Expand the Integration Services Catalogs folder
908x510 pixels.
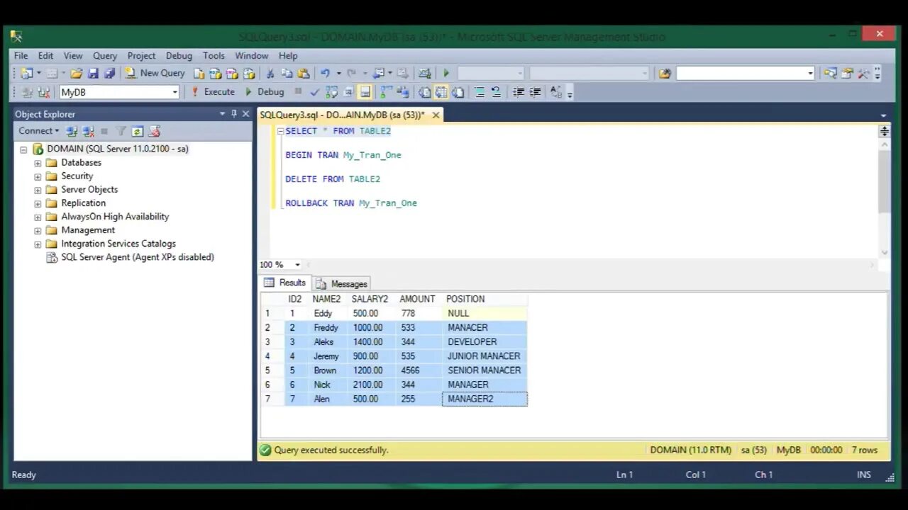[38, 244]
